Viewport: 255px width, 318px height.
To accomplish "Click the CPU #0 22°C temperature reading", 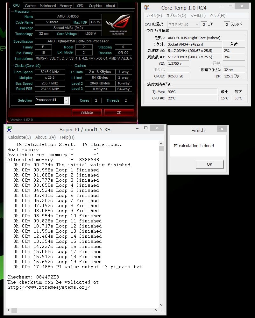I will (192, 98).
